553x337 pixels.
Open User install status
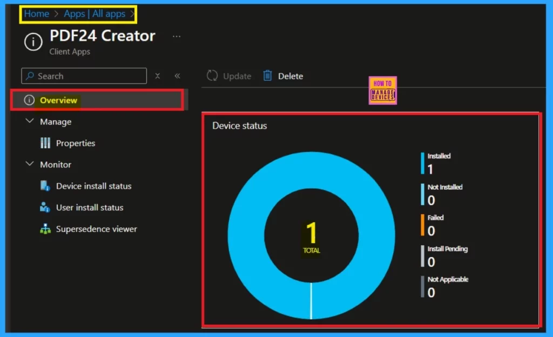tap(90, 208)
